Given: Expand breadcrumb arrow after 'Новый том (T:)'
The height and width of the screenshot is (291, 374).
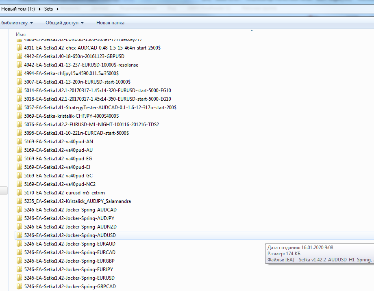Looking at the screenshot, I should 39,9.
